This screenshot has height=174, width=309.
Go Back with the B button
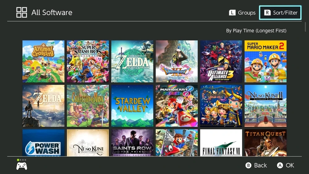[256, 165]
